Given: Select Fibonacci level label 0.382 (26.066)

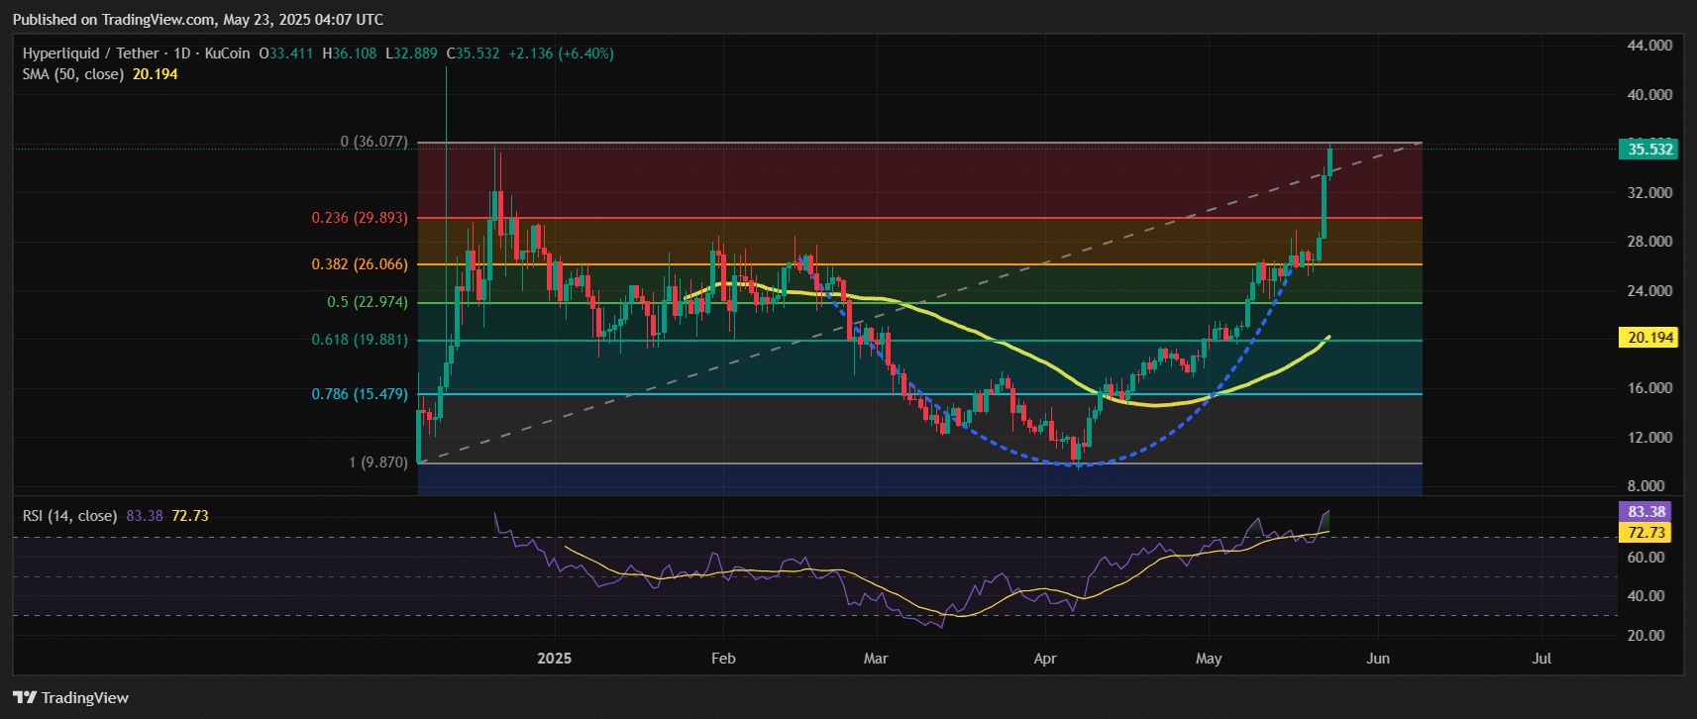Looking at the screenshot, I should (x=360, y=264).
